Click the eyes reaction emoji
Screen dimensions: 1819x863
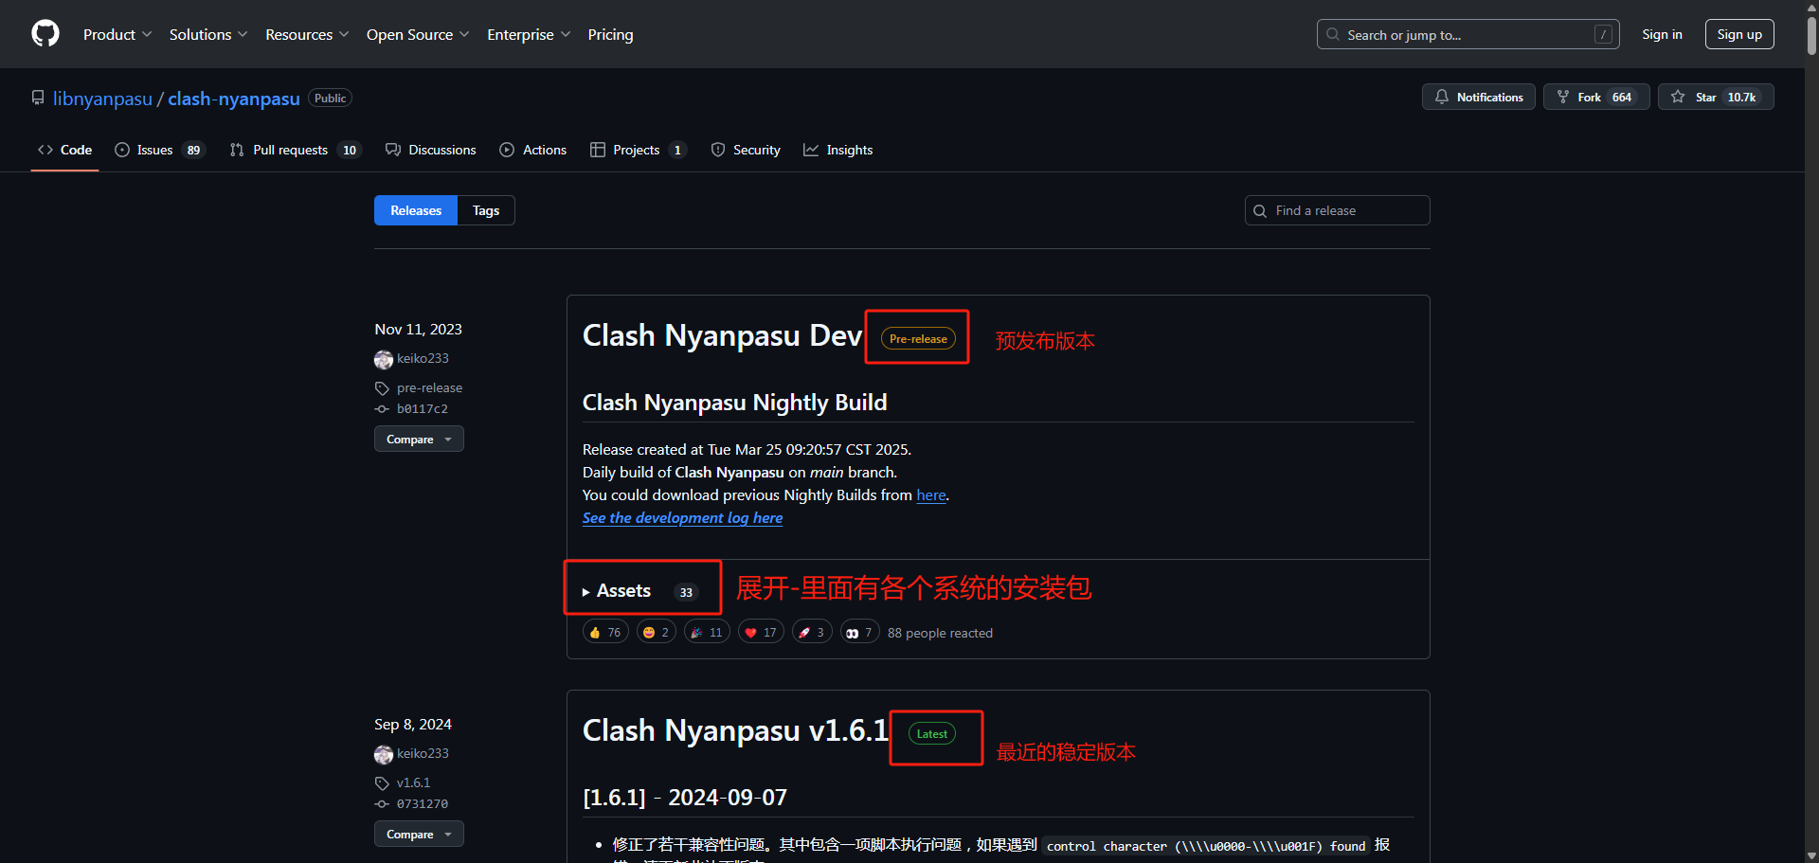tap(853, 633)
